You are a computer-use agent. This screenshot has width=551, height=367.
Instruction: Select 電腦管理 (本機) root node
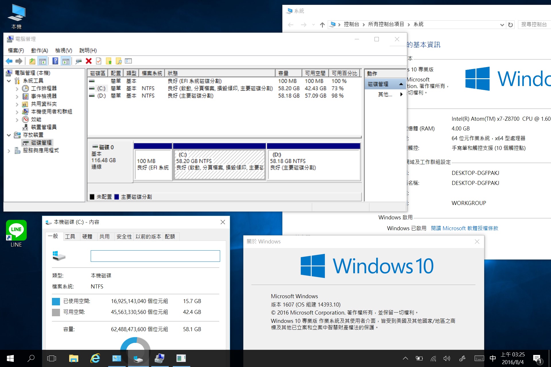point(32,73)
